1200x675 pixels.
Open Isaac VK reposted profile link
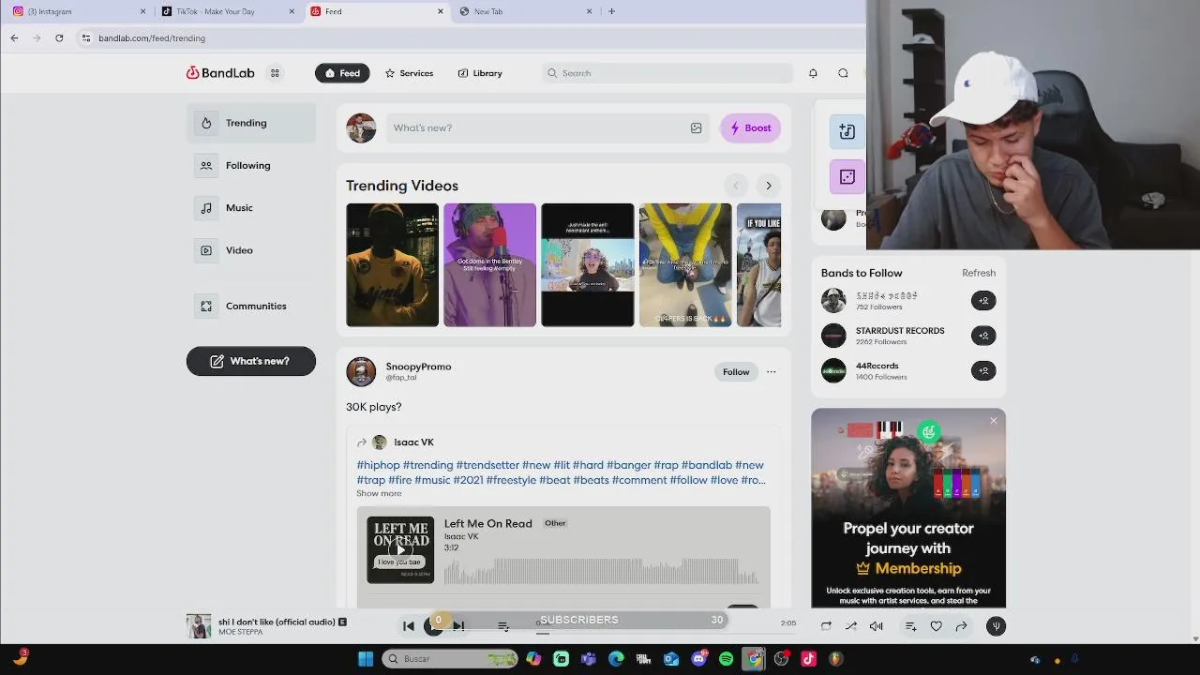point(413,442)
